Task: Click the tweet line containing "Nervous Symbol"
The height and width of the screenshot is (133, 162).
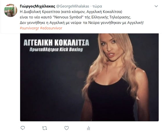Action: [x=75, y=17]
